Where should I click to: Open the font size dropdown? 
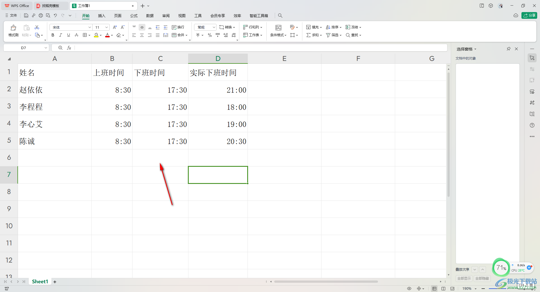coord(107,27)
